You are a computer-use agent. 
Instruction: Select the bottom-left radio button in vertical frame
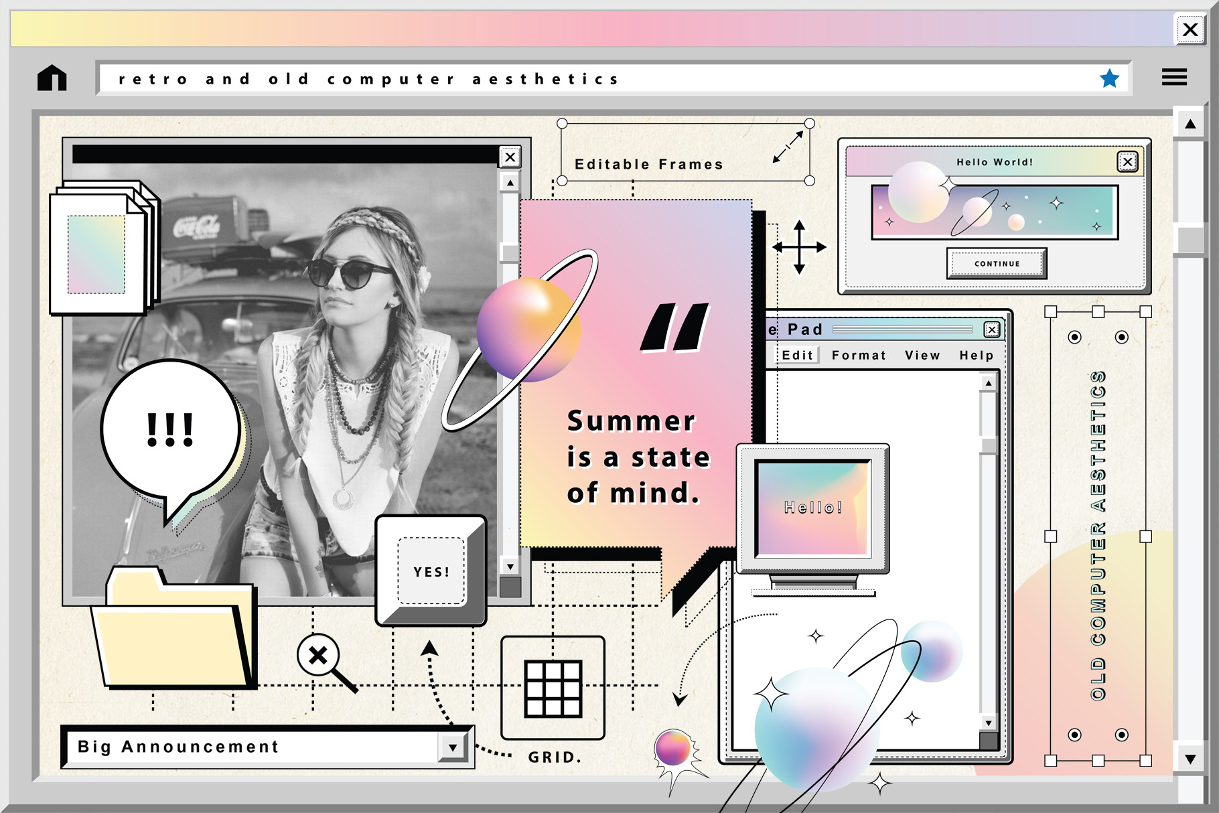pos(1074,735)
